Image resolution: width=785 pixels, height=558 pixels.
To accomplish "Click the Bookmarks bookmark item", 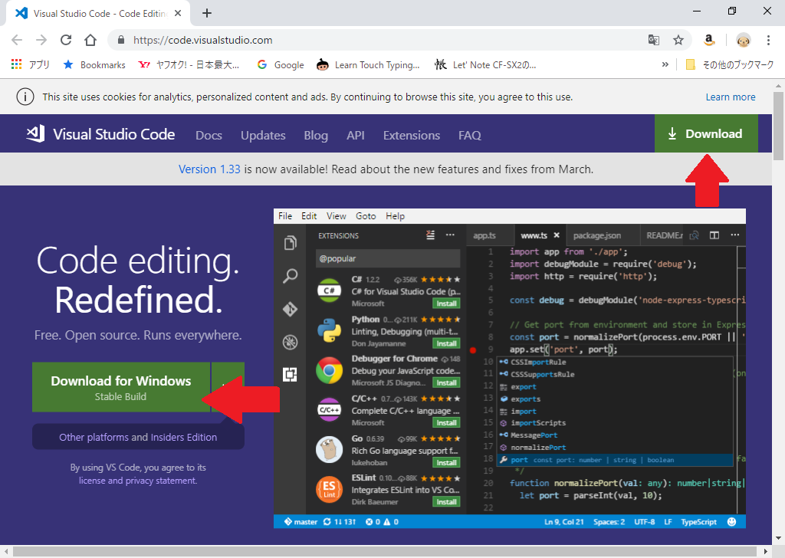I will (x=94, y=64).
